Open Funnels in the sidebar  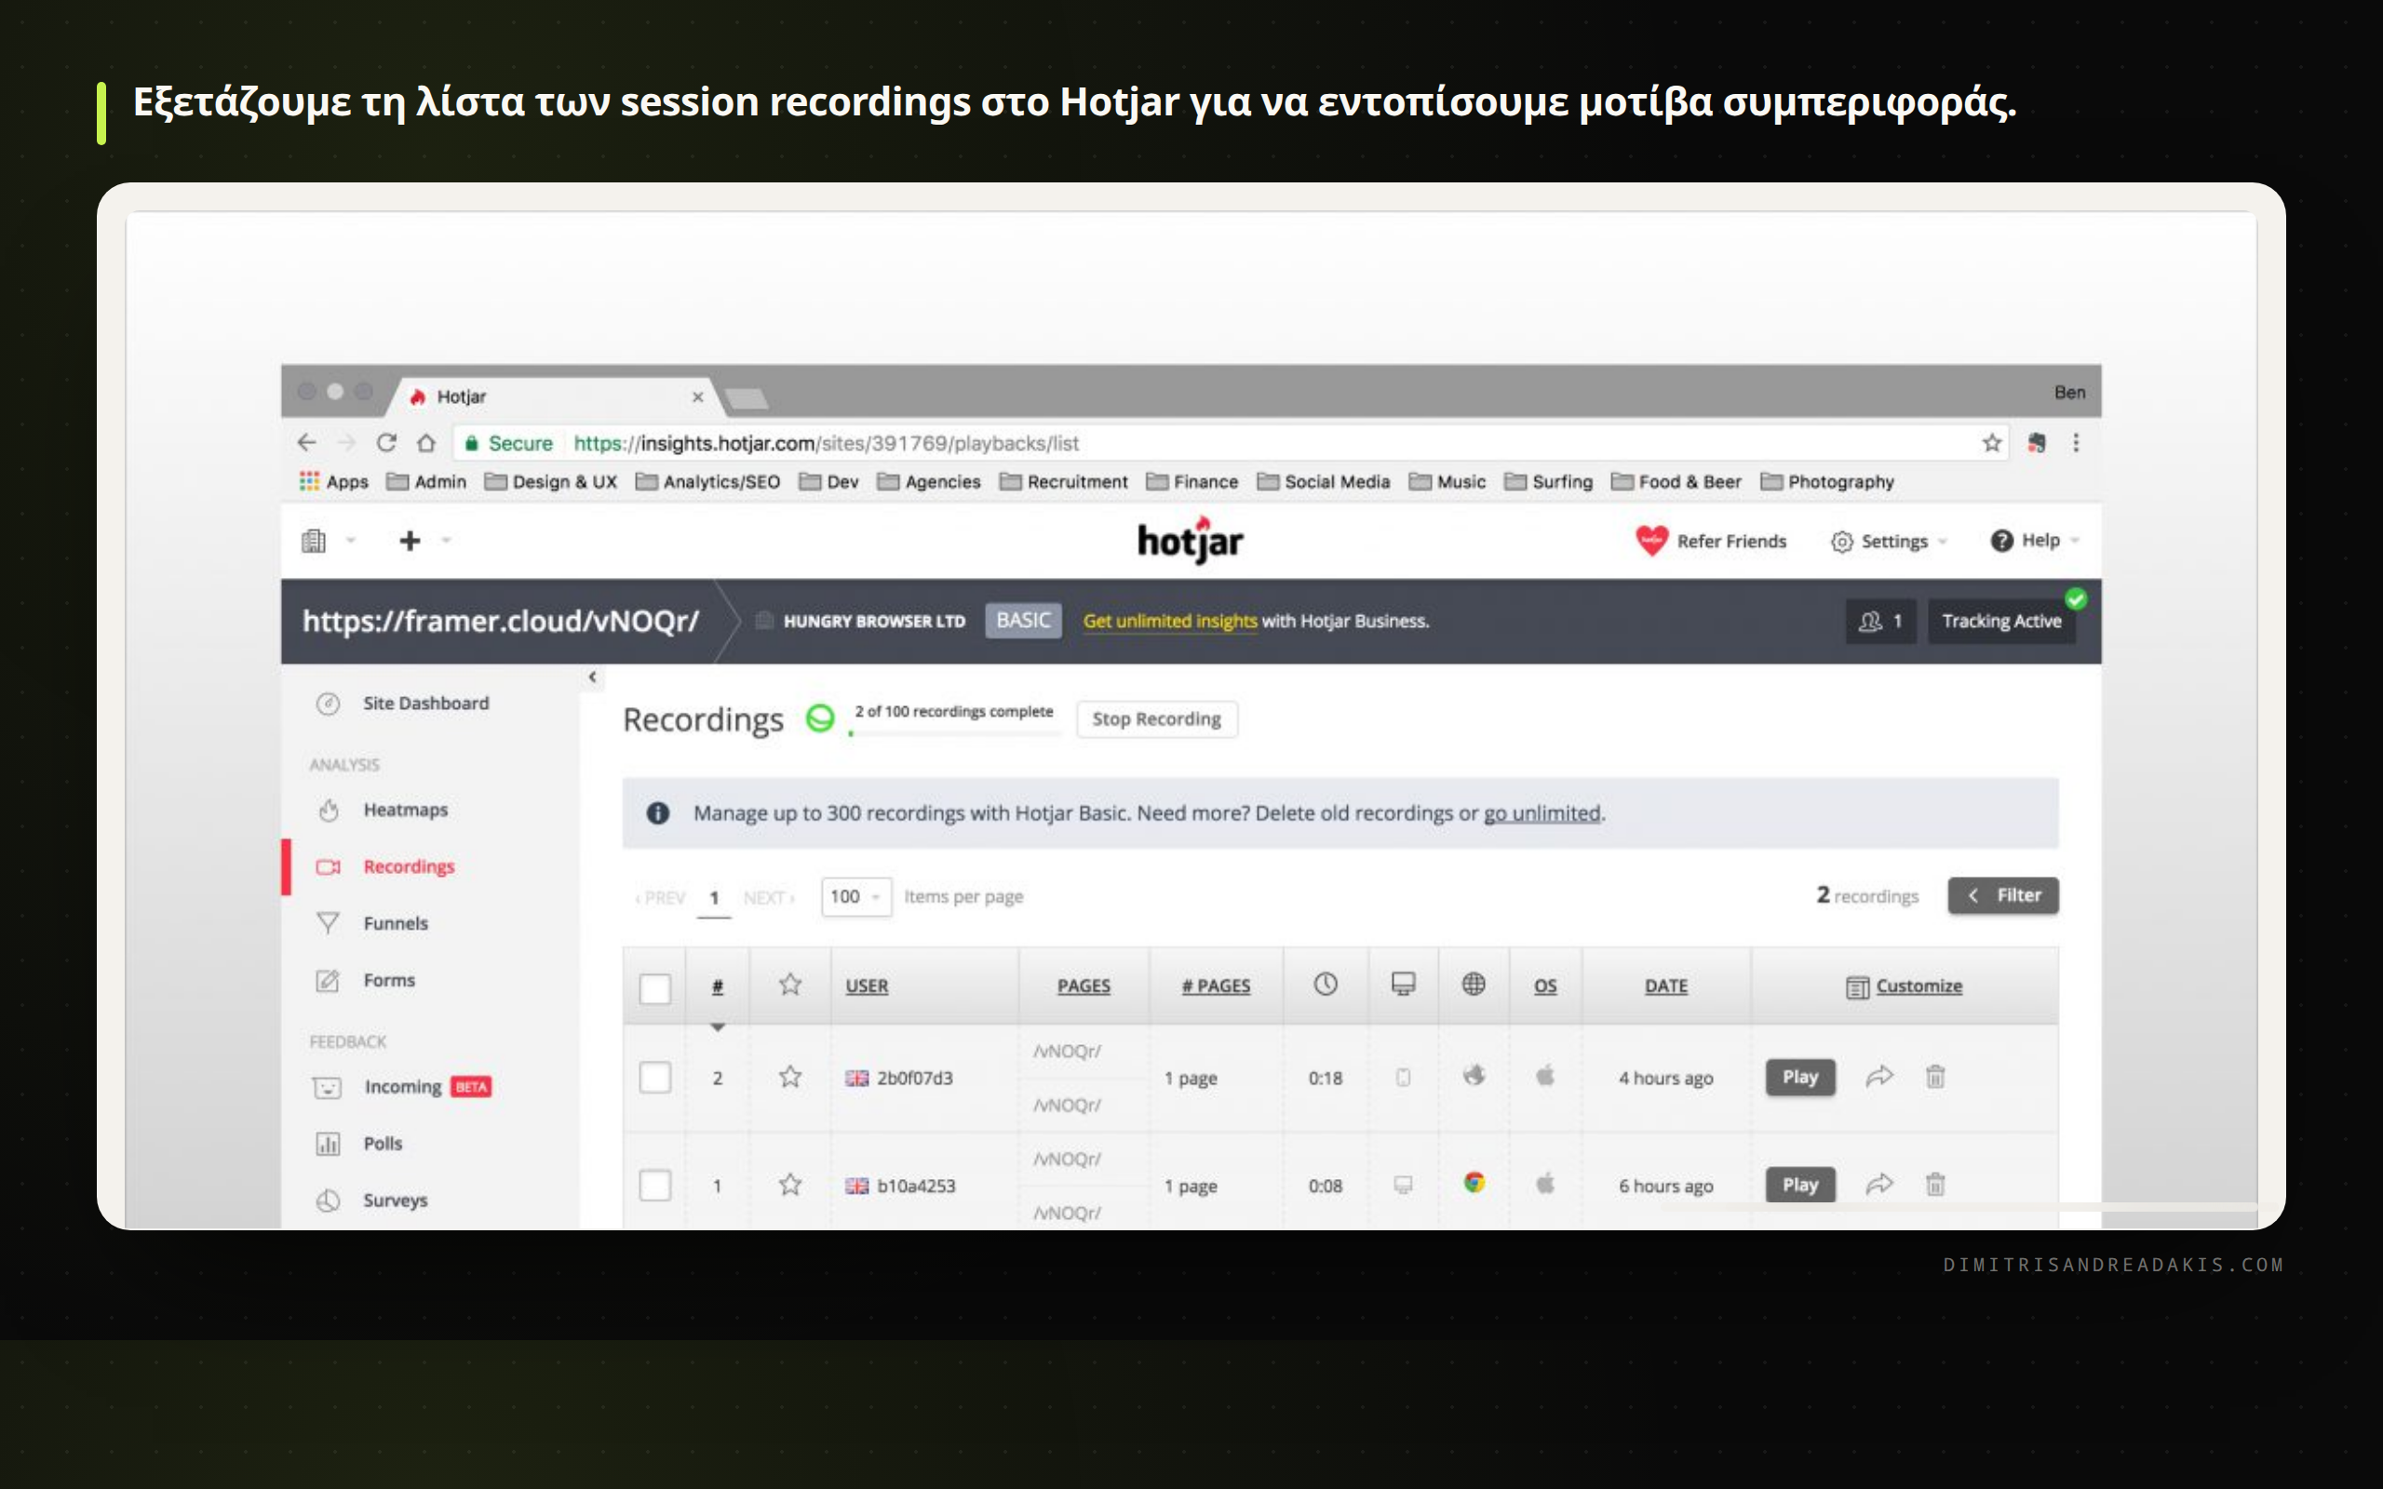pyautogui.click(x=395, y=924)
